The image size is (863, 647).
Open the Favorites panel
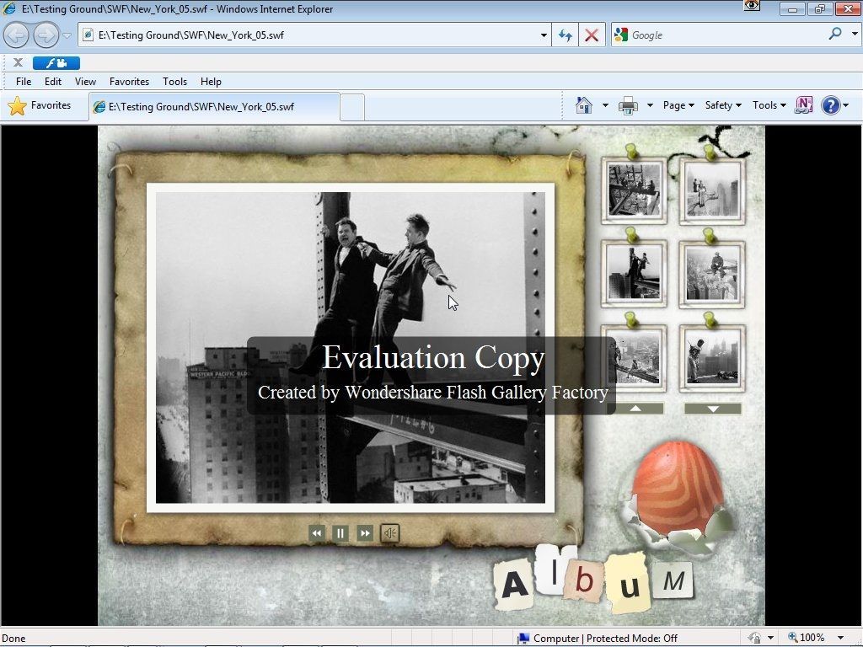pos(43,105)
